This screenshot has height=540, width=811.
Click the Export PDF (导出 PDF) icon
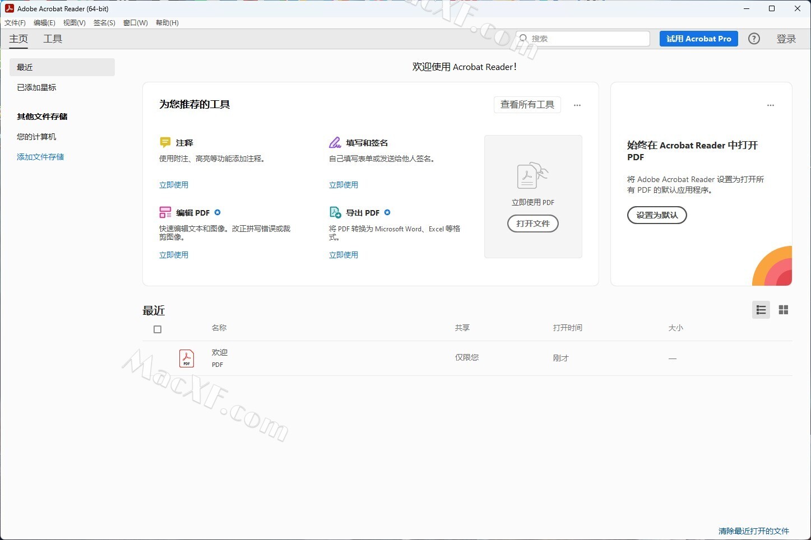(335, 212)
